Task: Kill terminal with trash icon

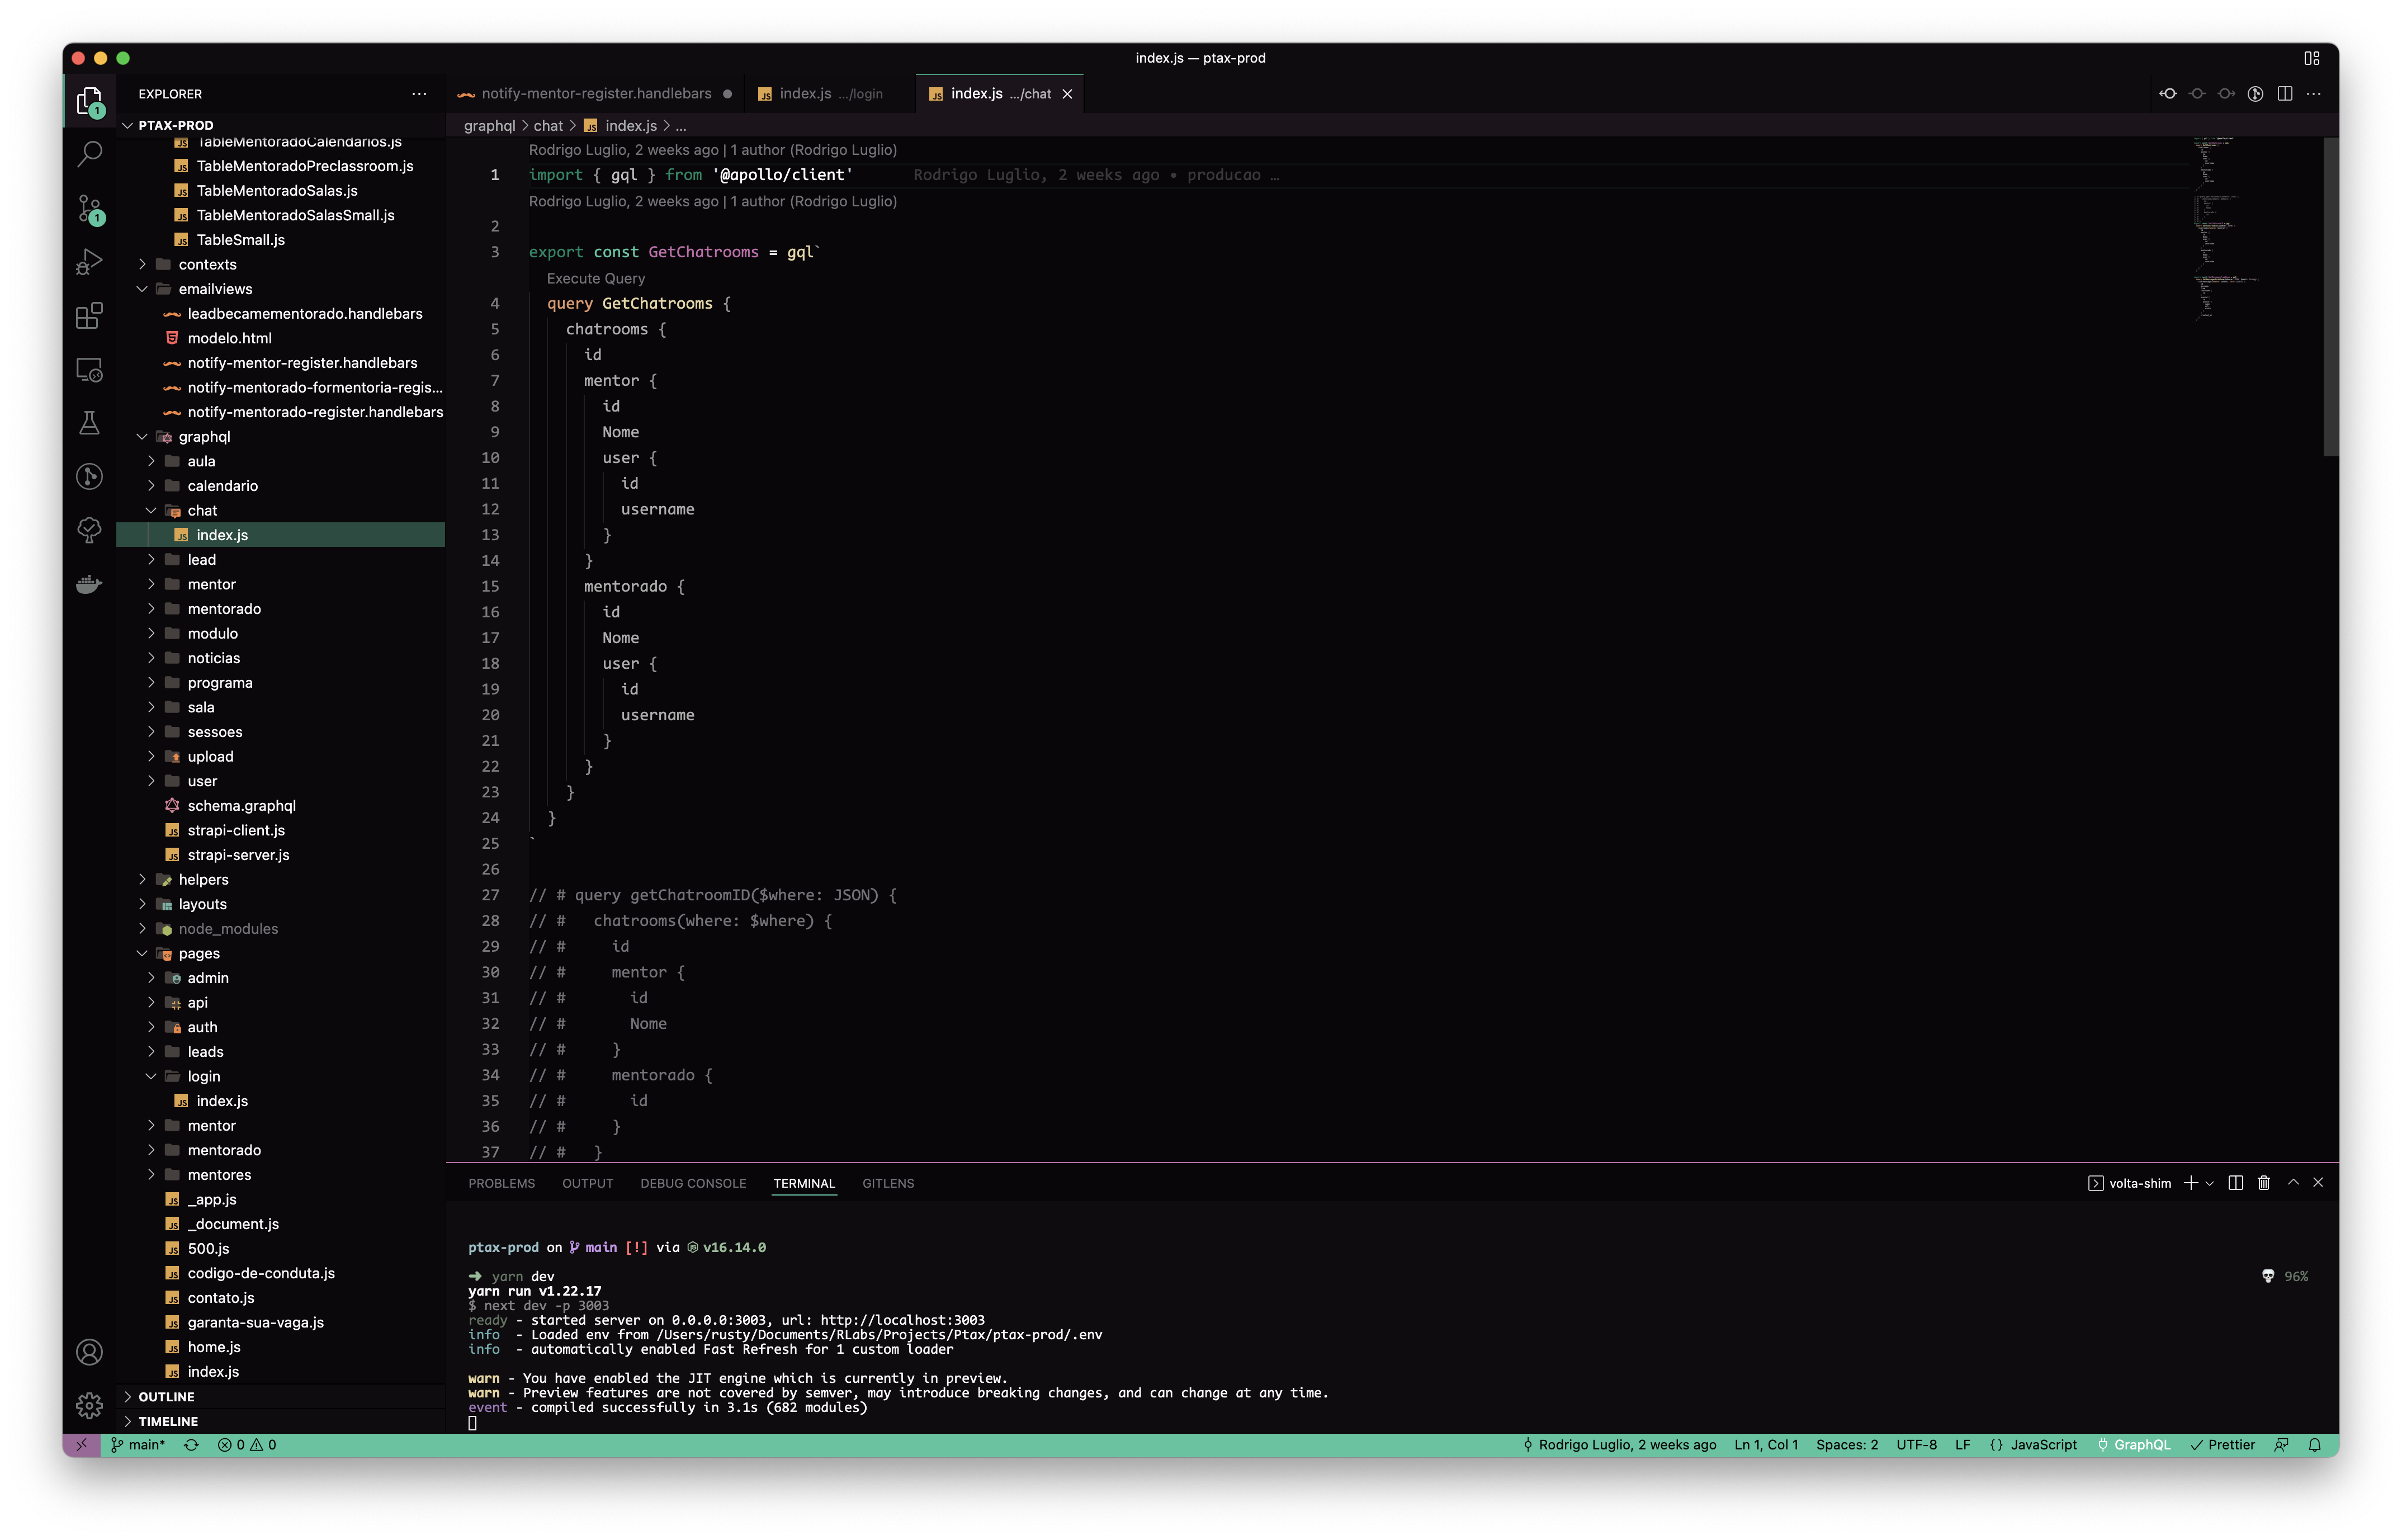Action: pyautogui.click(x=2264, y=1183)
